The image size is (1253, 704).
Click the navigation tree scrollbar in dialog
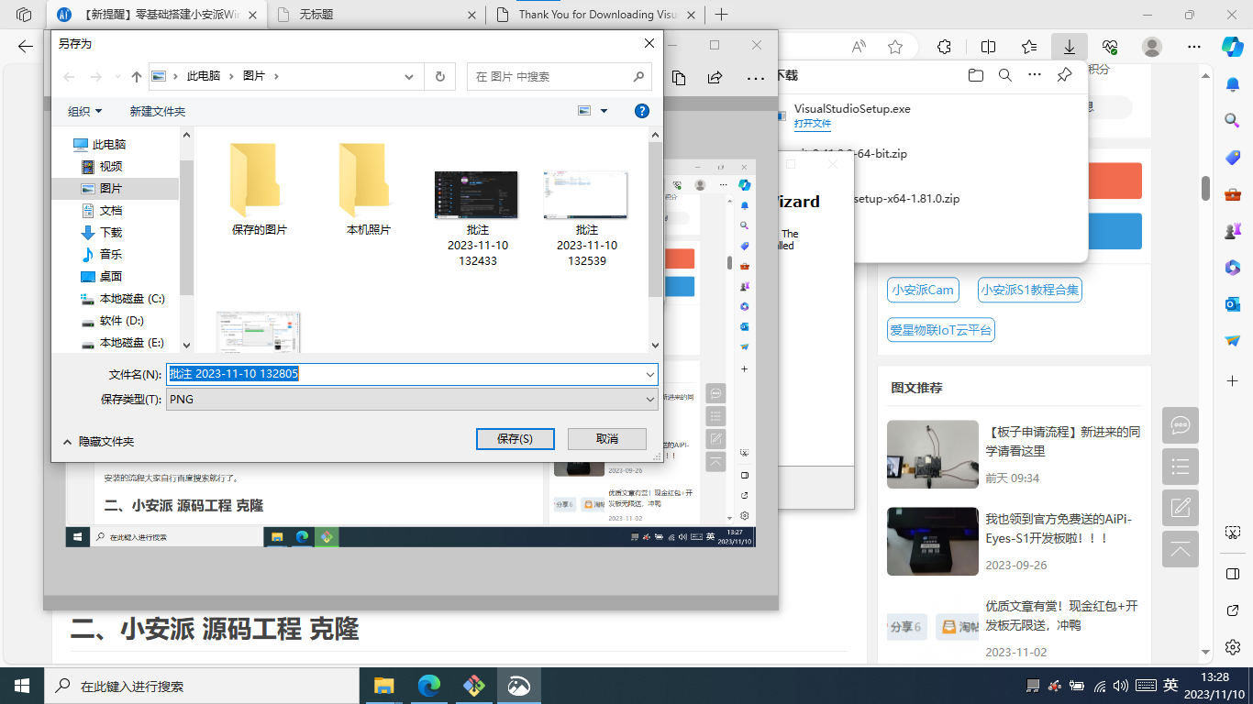pos(186,227)
